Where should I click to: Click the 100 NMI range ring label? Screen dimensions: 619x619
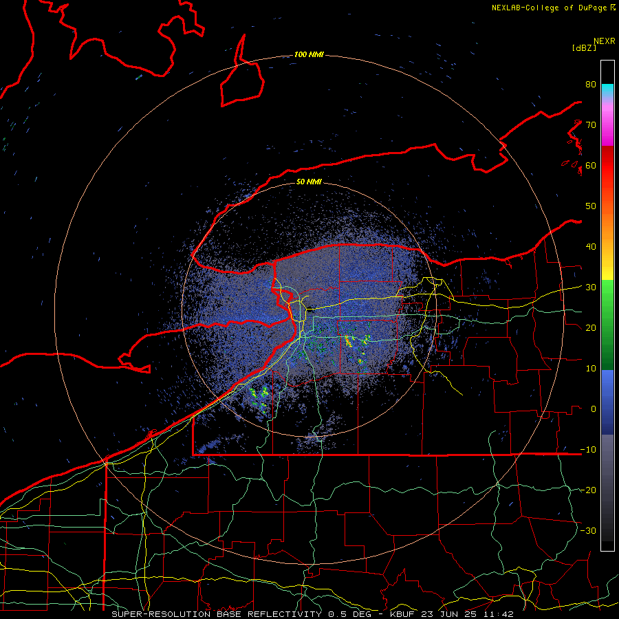(x=309, y=54)
